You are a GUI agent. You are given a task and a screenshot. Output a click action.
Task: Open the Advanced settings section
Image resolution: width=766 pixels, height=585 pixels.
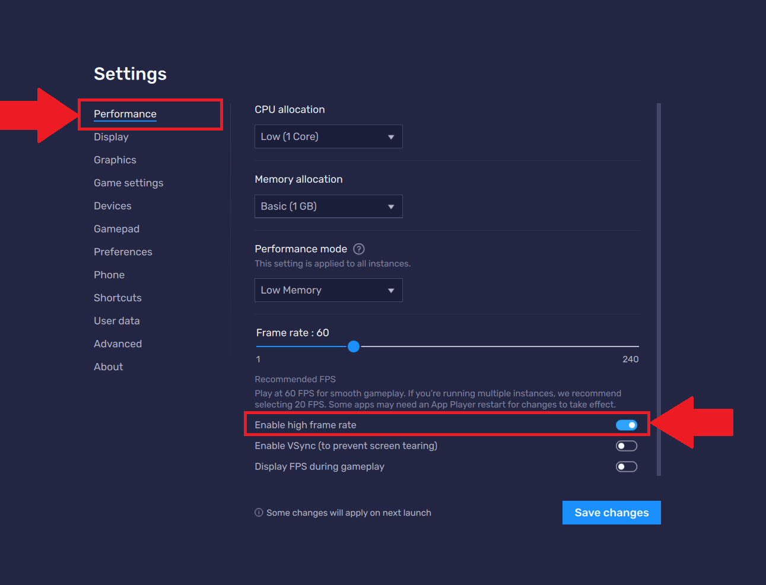click(x=117, y=344)
